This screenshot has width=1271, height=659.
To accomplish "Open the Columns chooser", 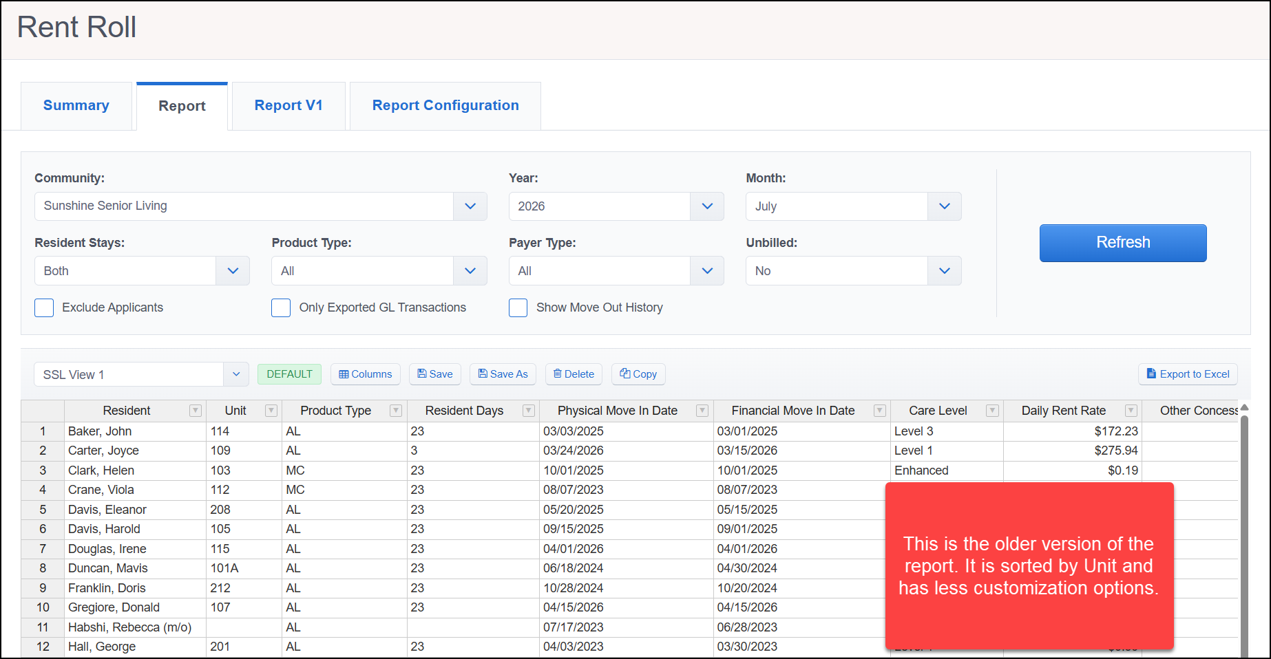I will point(366,374).
